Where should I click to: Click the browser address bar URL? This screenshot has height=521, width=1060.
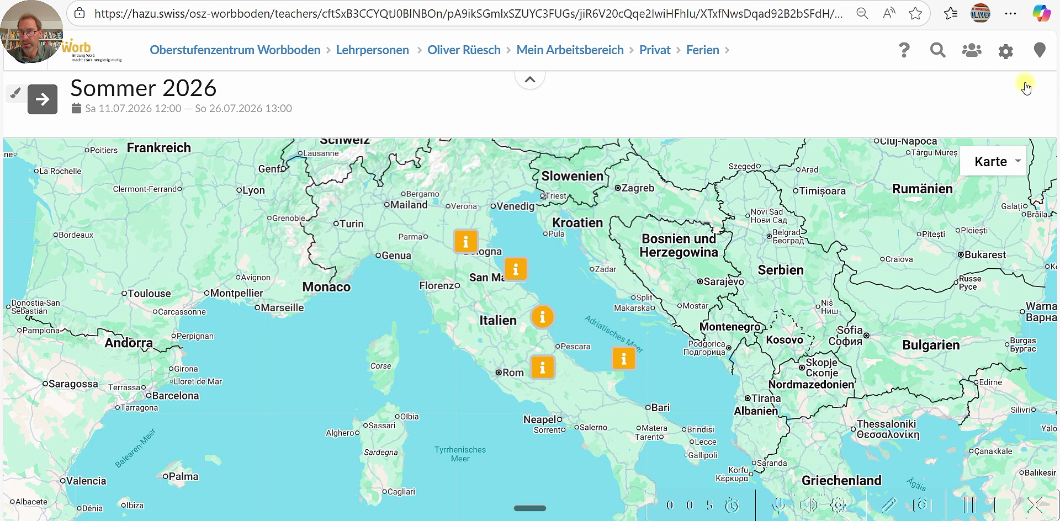(468, 14)
